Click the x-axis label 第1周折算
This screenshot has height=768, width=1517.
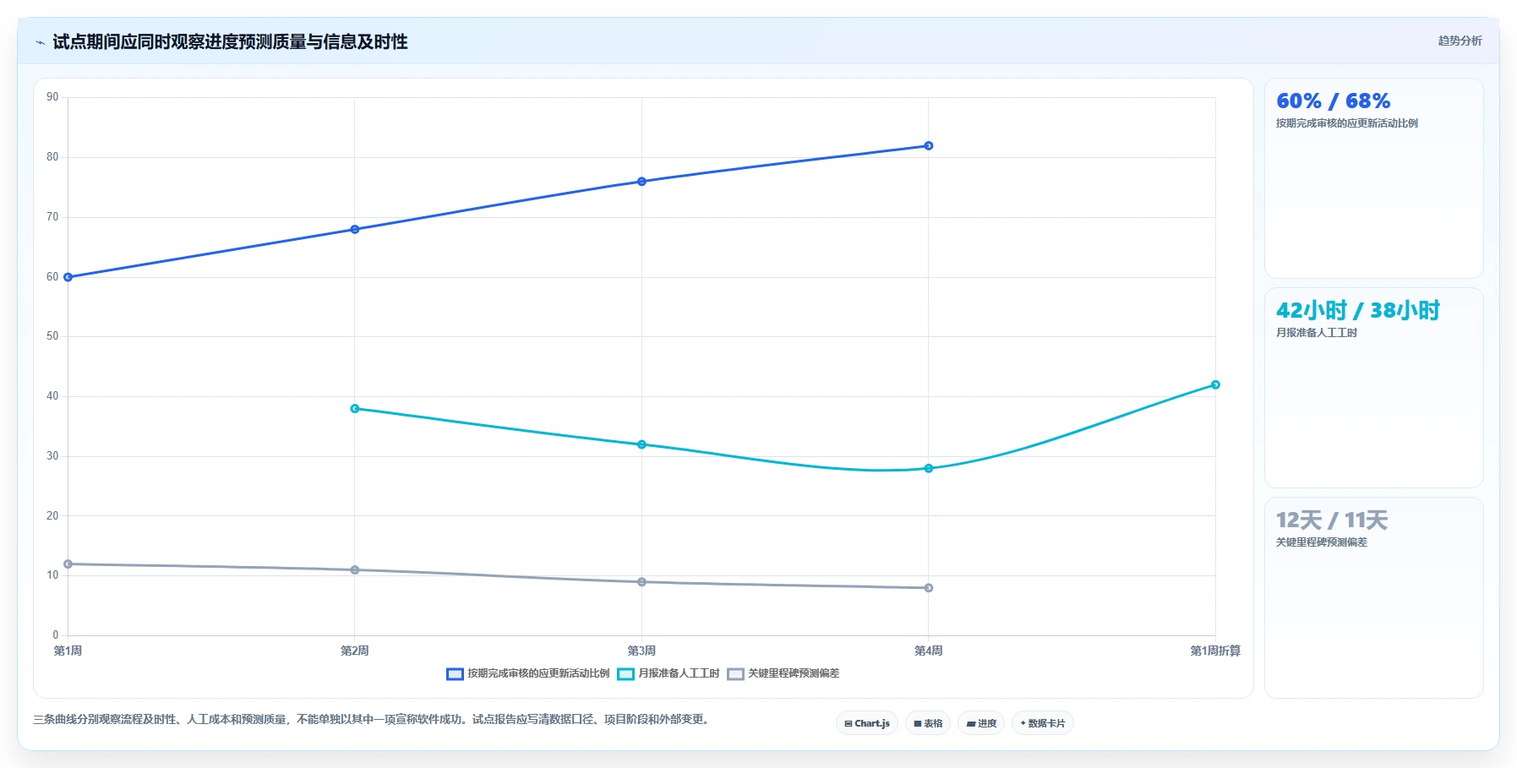[1215, 651]
